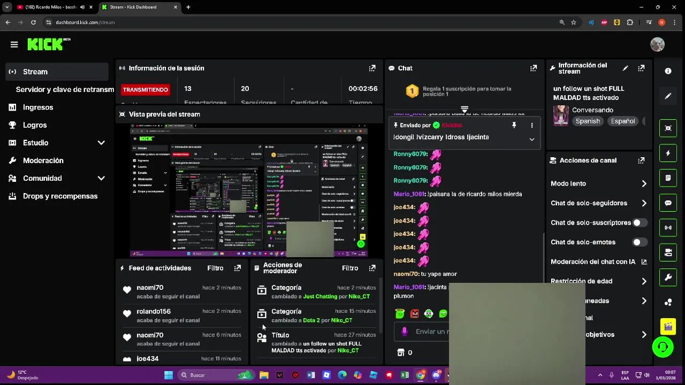Click the yellow clapperboard clip icon
Viewport: 685px width, 385px height.
[x=668, y=326]
